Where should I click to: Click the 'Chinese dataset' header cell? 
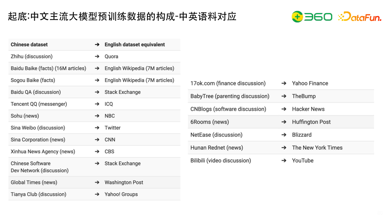(29, 45)
